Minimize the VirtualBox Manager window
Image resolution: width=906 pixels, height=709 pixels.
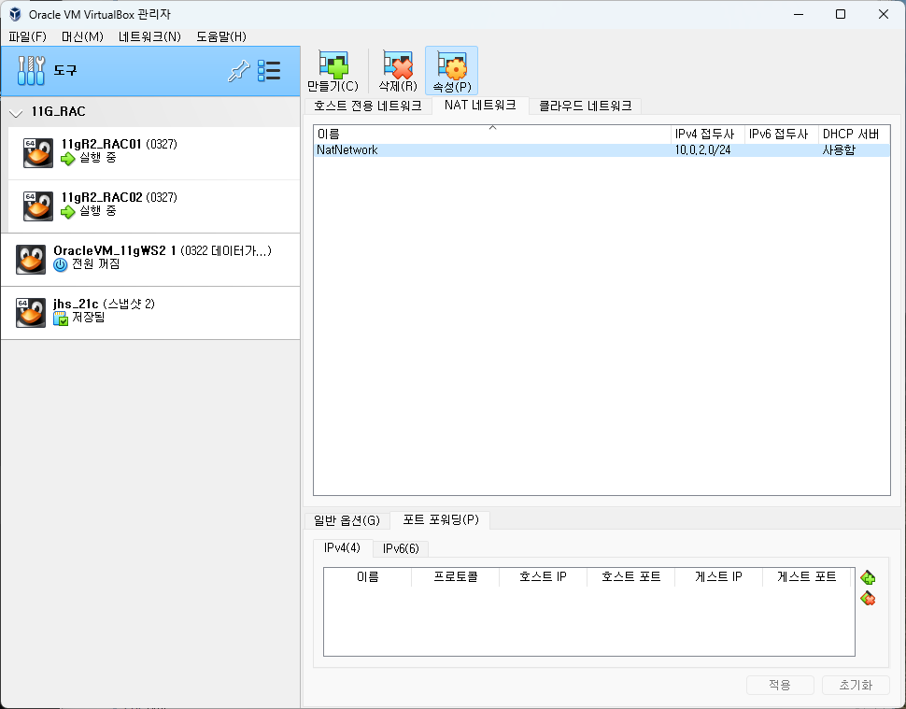pos(799,14)
